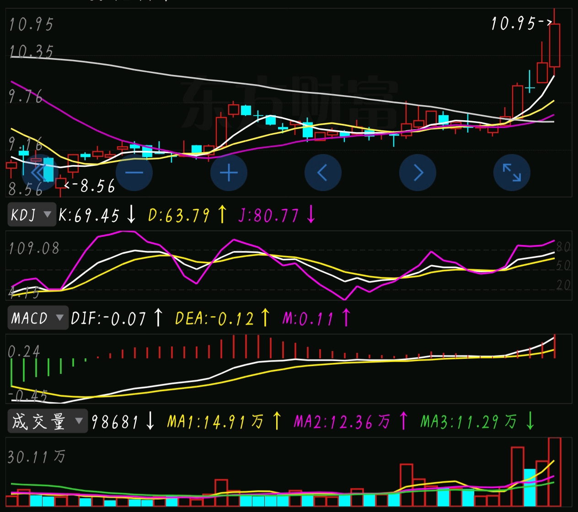Tap the last tall red candlestick
This screenshot has width=578, height=512.
coord(555,45)
